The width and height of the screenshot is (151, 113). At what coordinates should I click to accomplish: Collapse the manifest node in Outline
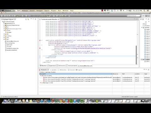click(x=142, y=28)
